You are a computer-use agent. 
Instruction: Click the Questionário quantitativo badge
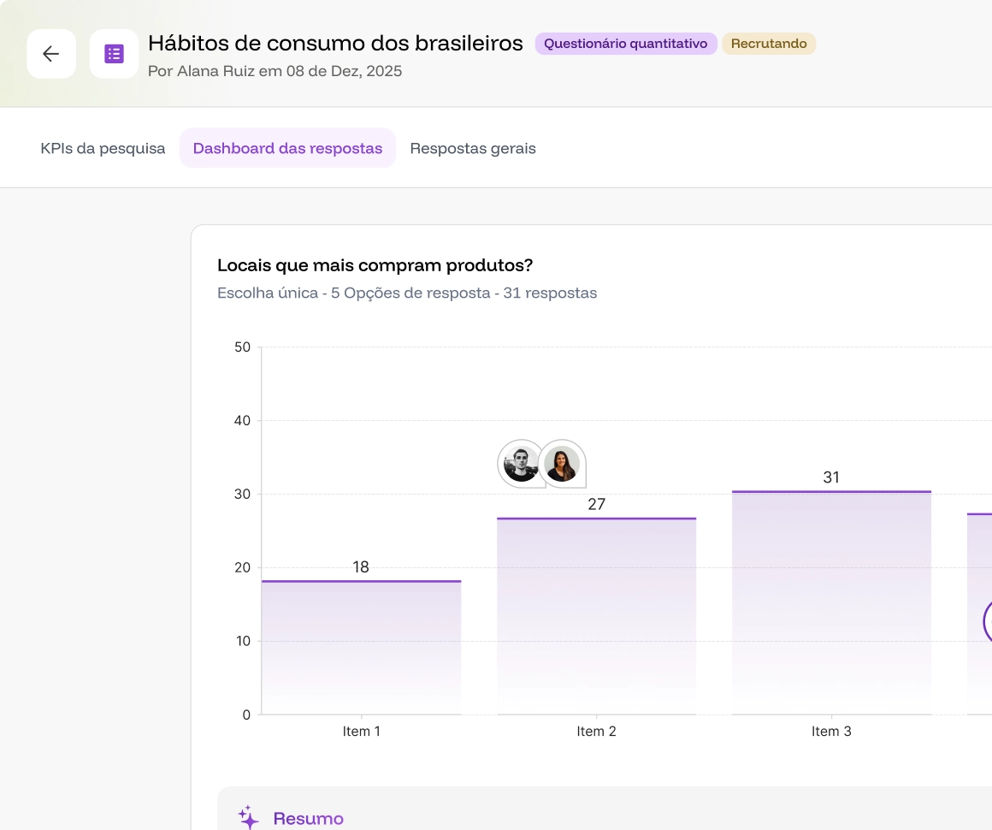tap(626, 44)
